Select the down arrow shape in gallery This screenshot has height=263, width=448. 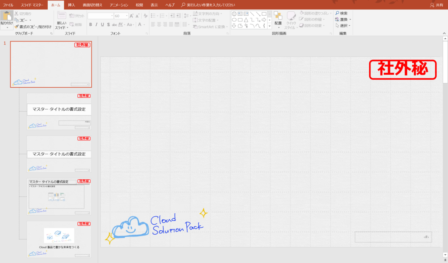(x=234, y=26)
